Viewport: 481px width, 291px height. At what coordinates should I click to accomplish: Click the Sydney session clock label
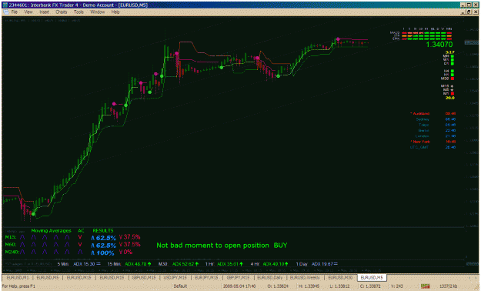(423, 119)
